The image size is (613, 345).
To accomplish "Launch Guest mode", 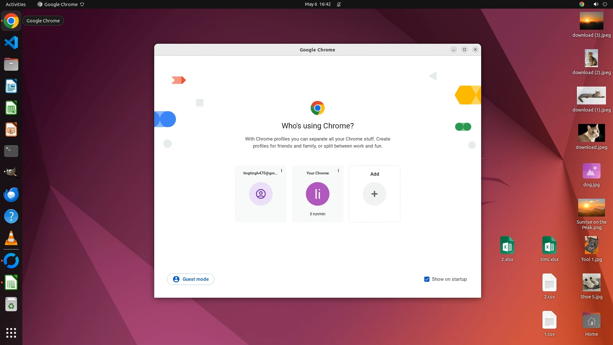I will coord(191,279).
